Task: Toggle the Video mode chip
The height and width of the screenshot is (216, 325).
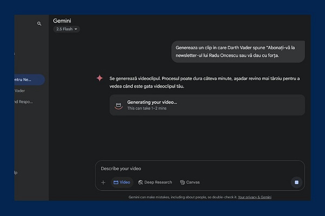Action: (122, 183)
